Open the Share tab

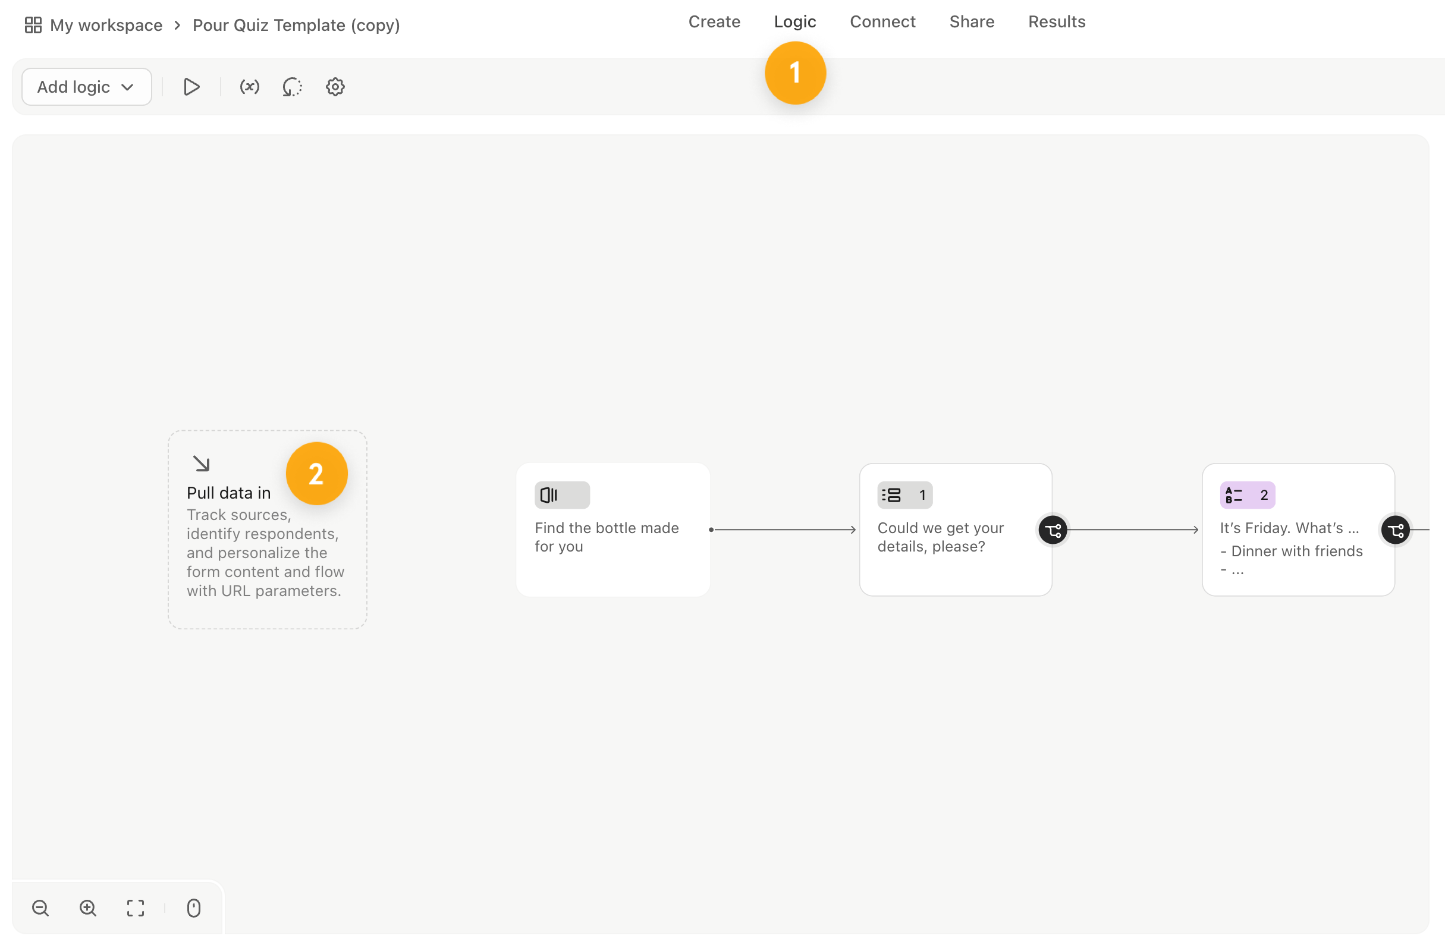(972, 22)
